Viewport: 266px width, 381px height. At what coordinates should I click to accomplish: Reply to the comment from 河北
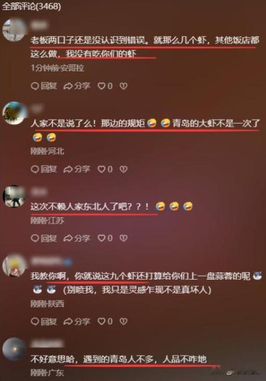click(x=44, y=169)
